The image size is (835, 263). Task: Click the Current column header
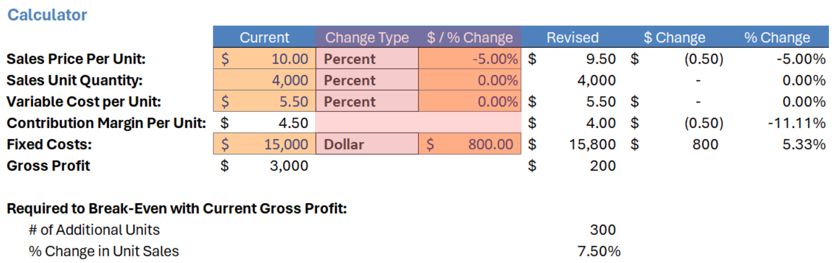coord(264,37)
